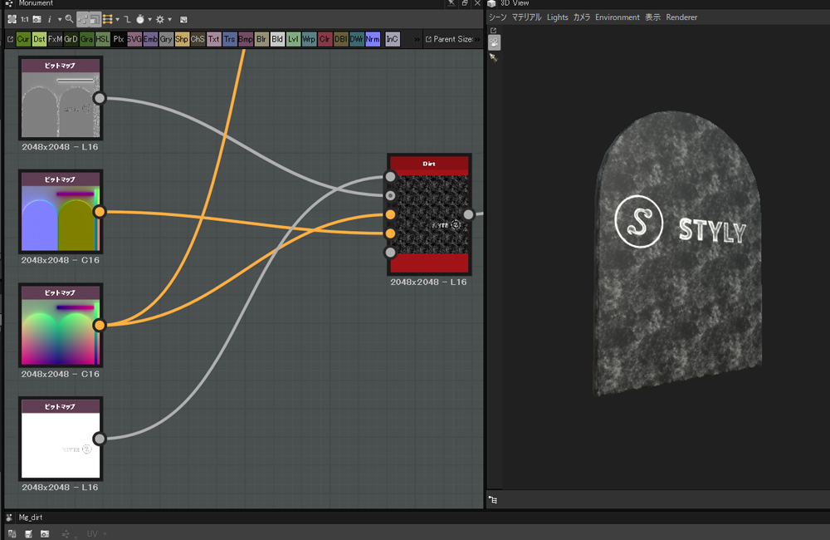Open the マテリアル menu in 3D View
830x540 pixels.
527,17
